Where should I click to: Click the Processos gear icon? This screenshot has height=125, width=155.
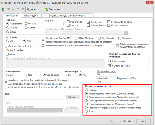[x=46, y=9]
